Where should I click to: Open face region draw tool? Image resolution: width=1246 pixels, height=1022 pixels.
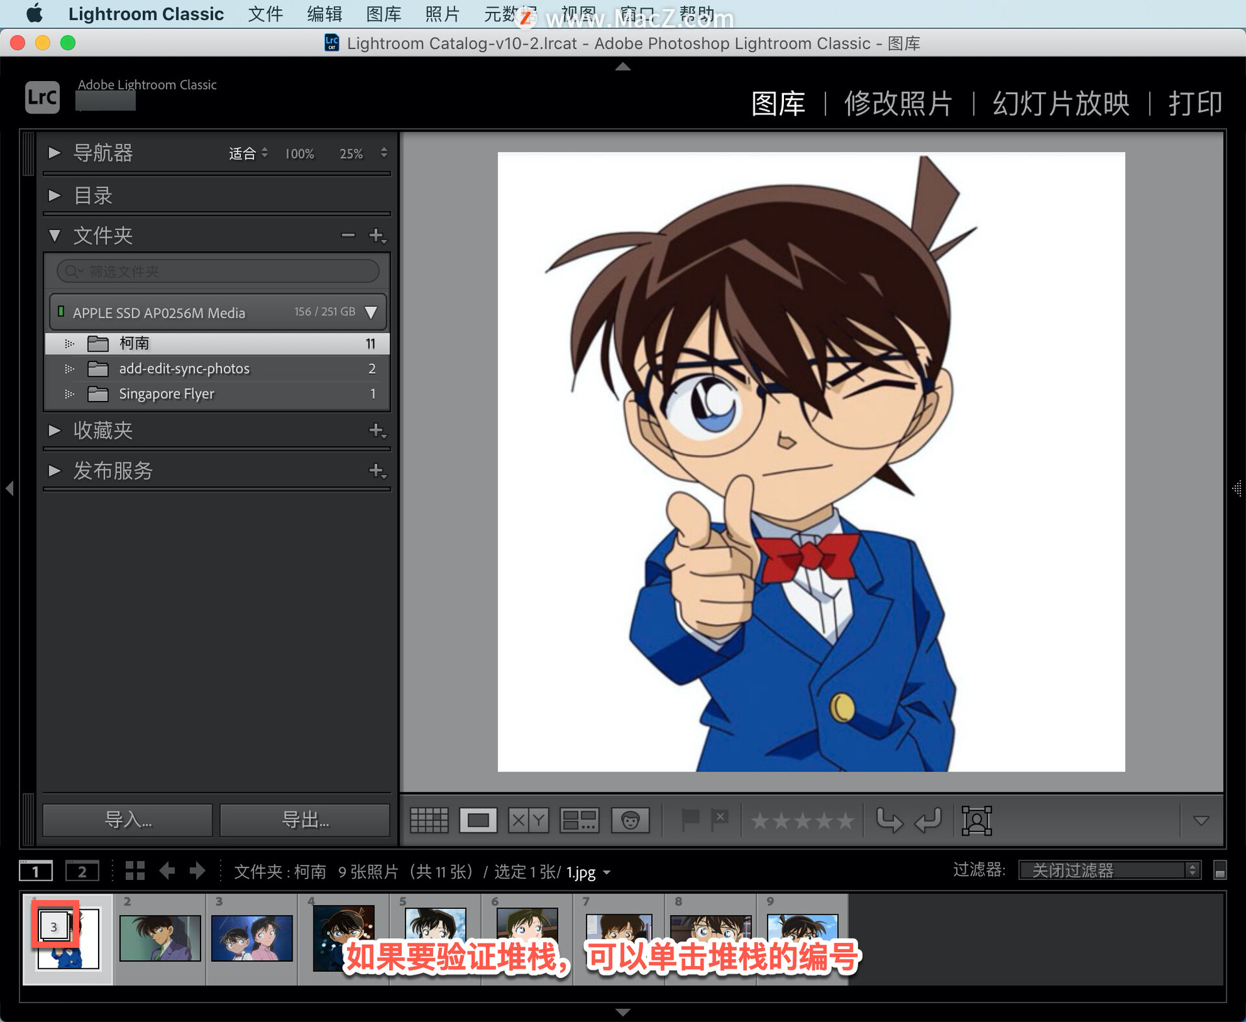[x=977, y=821]
